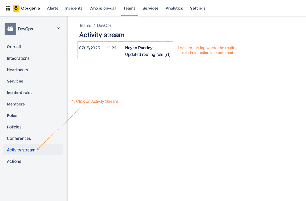Click the DevOps breadcrumb link

tap(104, 25)
